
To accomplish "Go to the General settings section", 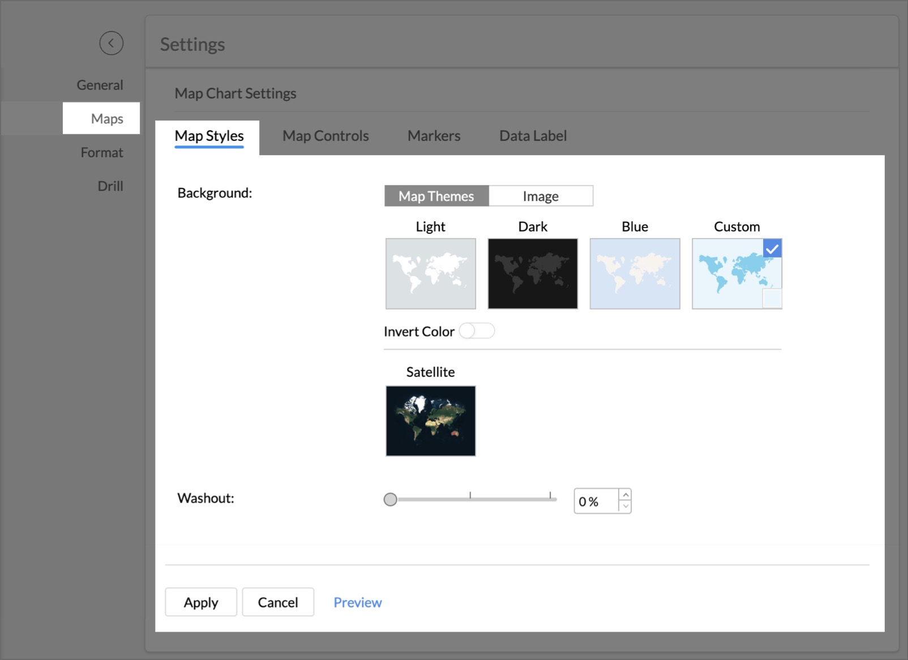I will pos(100,84).
